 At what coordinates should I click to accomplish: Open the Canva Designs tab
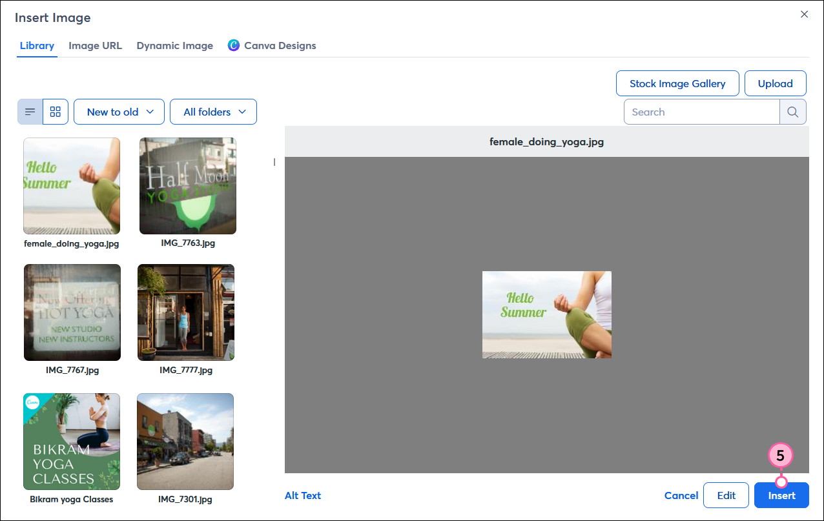[x=272, y=46]
